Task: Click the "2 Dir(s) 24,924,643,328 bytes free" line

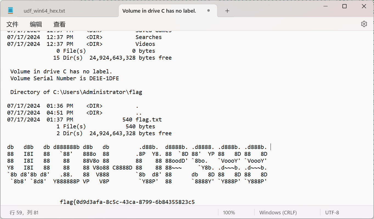Action: 114,133
